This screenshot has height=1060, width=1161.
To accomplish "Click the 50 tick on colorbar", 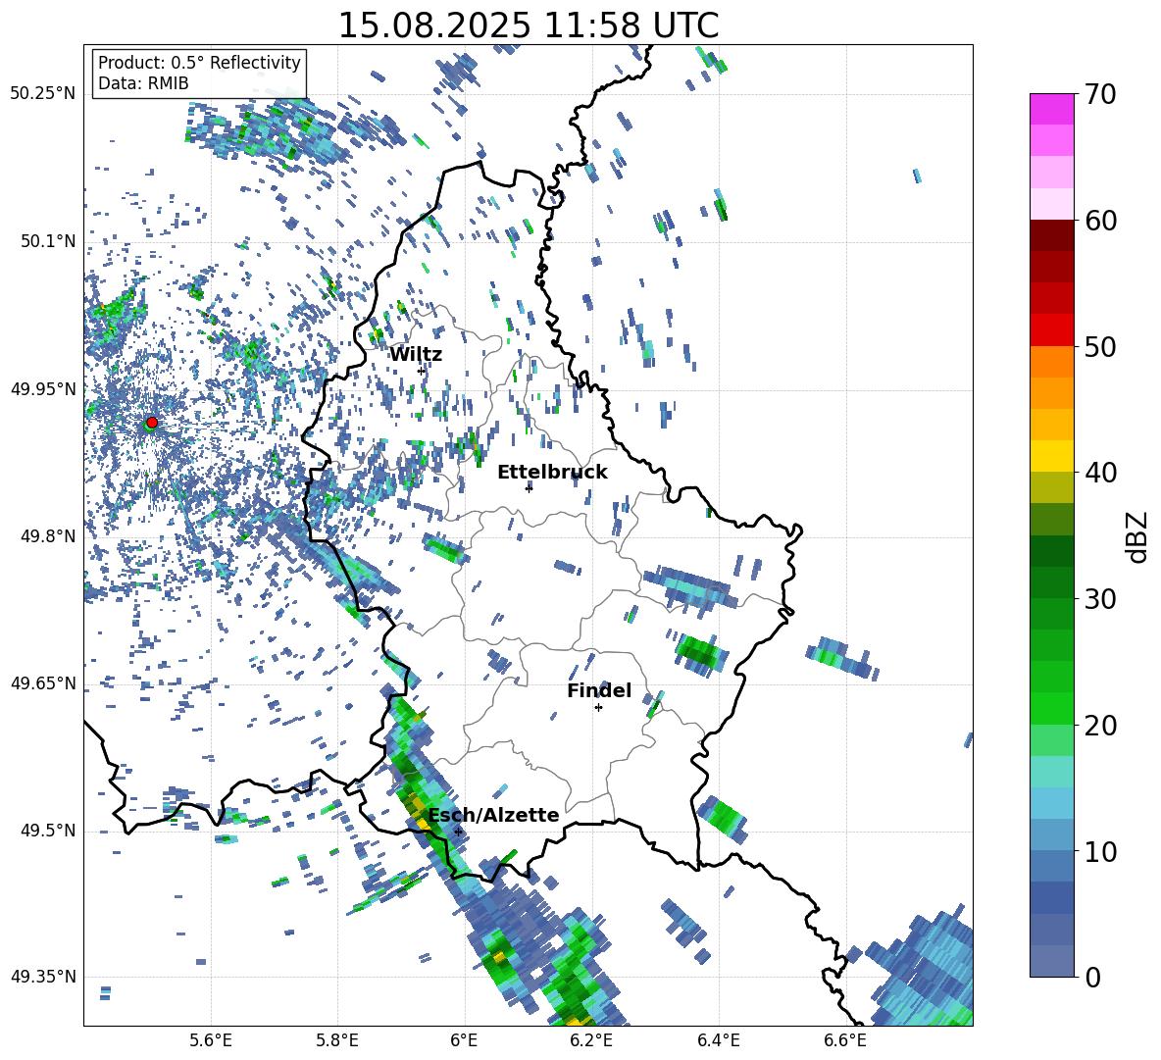I will point(1100,346).
